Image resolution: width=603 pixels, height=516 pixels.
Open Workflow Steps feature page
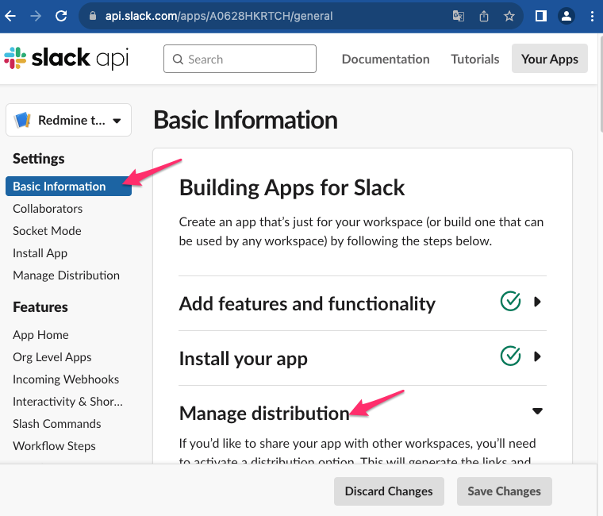coord(54,446)
